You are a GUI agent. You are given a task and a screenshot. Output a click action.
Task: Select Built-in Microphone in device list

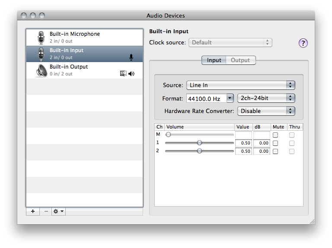pyautogui.click(x=84, y=38)
